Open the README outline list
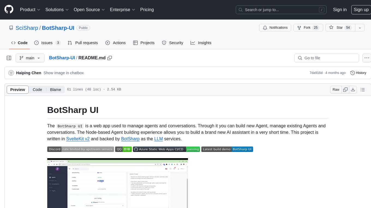 [363, 90]
